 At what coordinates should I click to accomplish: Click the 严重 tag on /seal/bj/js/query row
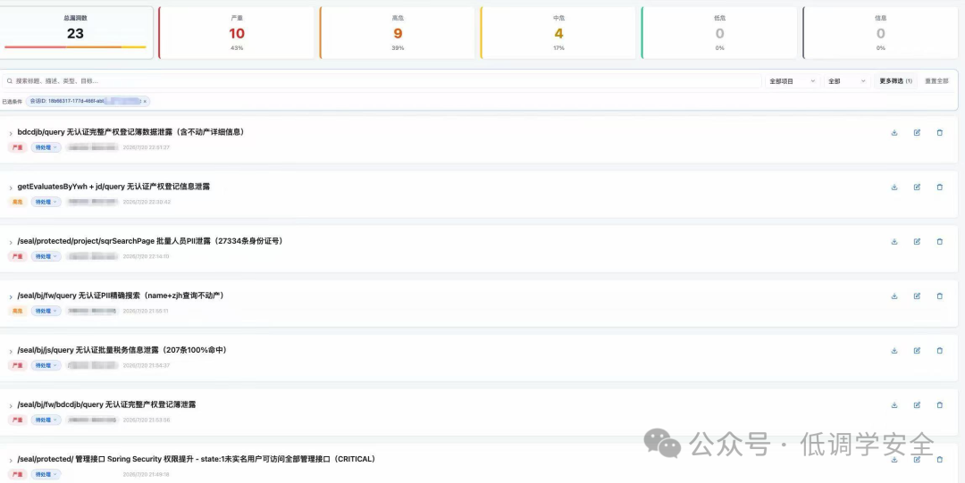[17, 365]
